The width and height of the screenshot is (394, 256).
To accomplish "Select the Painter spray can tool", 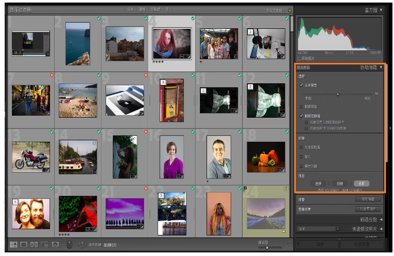I will [69, 245].
